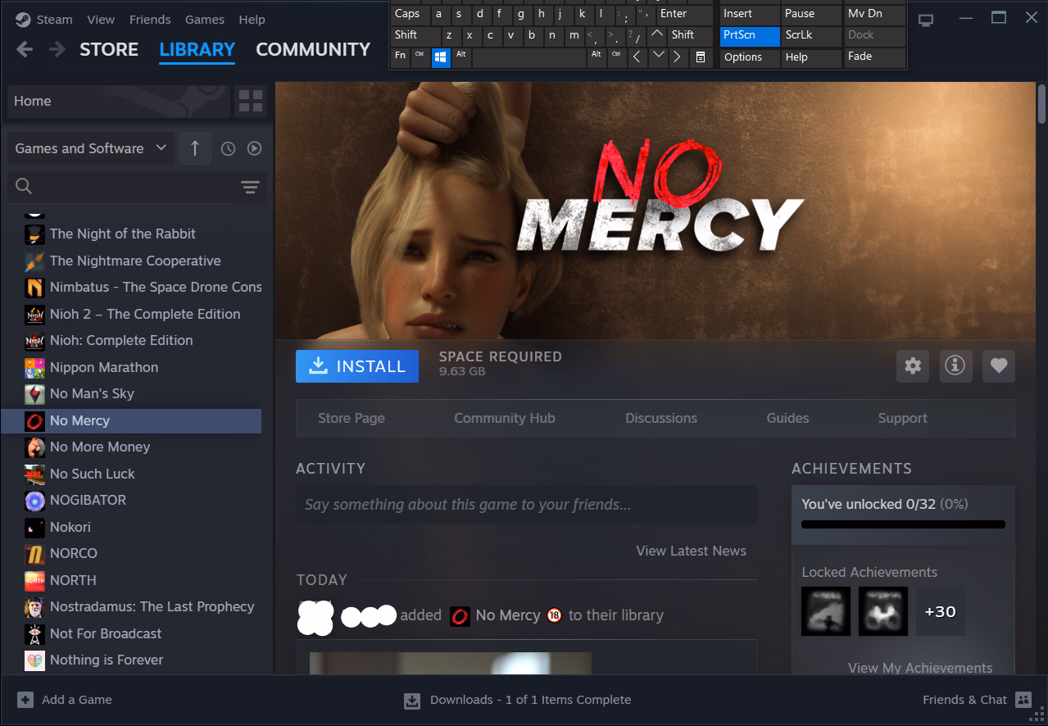Viewport: 1048px width, 726px height.
Task: Go back with the left arrow
Action: point(25,49)
